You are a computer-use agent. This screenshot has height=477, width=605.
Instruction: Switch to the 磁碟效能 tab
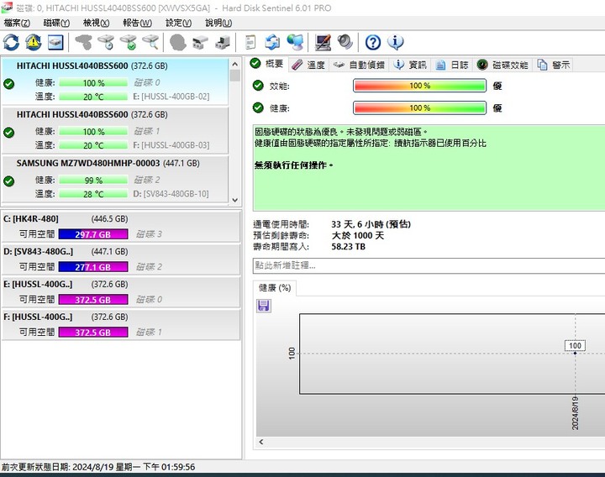coord(502,65)
